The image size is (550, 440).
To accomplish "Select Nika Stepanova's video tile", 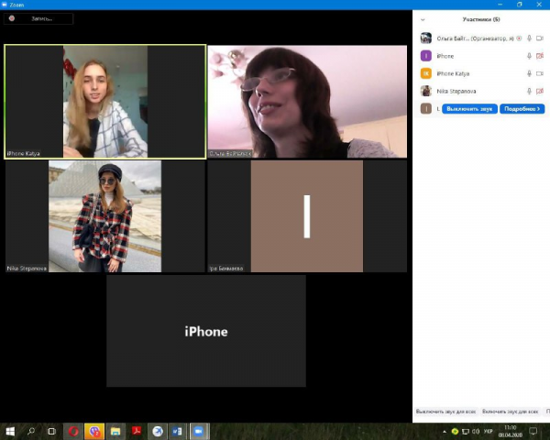I will point(105,216).
